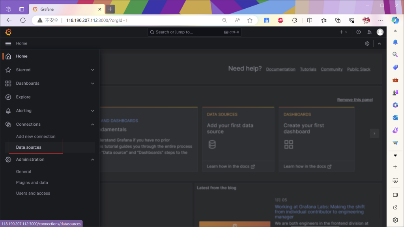
Task: Select Add new connection
Action: (x=36, y=136)
